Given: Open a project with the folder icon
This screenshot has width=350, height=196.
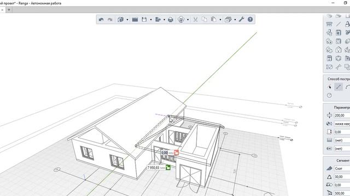Looking at the screenshot, I should pos(135,20).
